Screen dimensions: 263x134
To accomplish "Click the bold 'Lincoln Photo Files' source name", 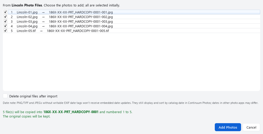I will pos(27,5).
